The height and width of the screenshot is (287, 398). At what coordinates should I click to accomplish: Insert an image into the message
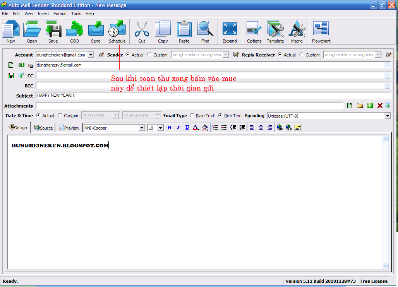pos(297,128)
